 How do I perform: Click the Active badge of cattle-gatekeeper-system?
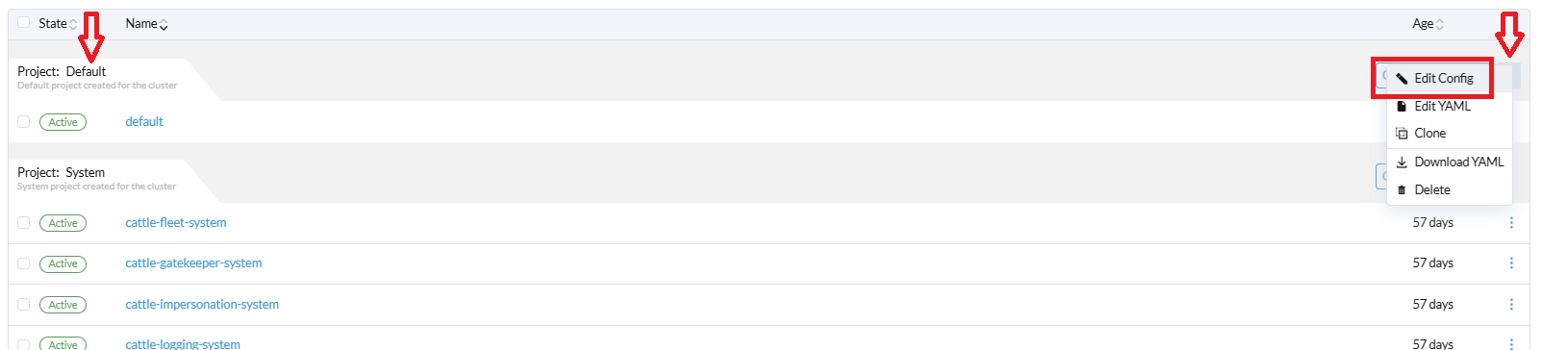point(63,263)
